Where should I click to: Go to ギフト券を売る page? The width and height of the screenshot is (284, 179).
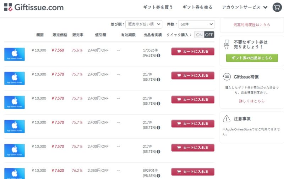pyautogui.click(x=197, y=7)
